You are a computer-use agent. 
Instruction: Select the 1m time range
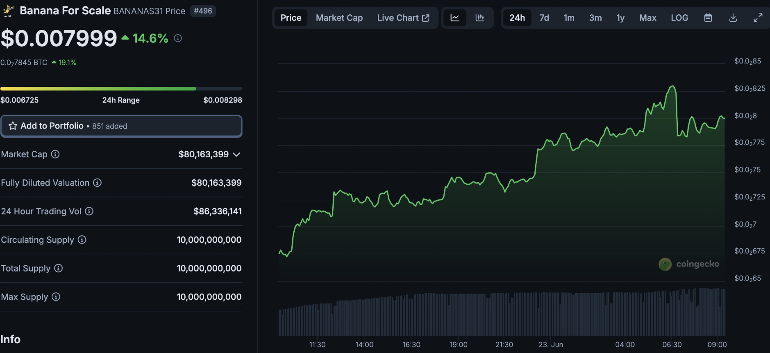click(x=569, y=18)
